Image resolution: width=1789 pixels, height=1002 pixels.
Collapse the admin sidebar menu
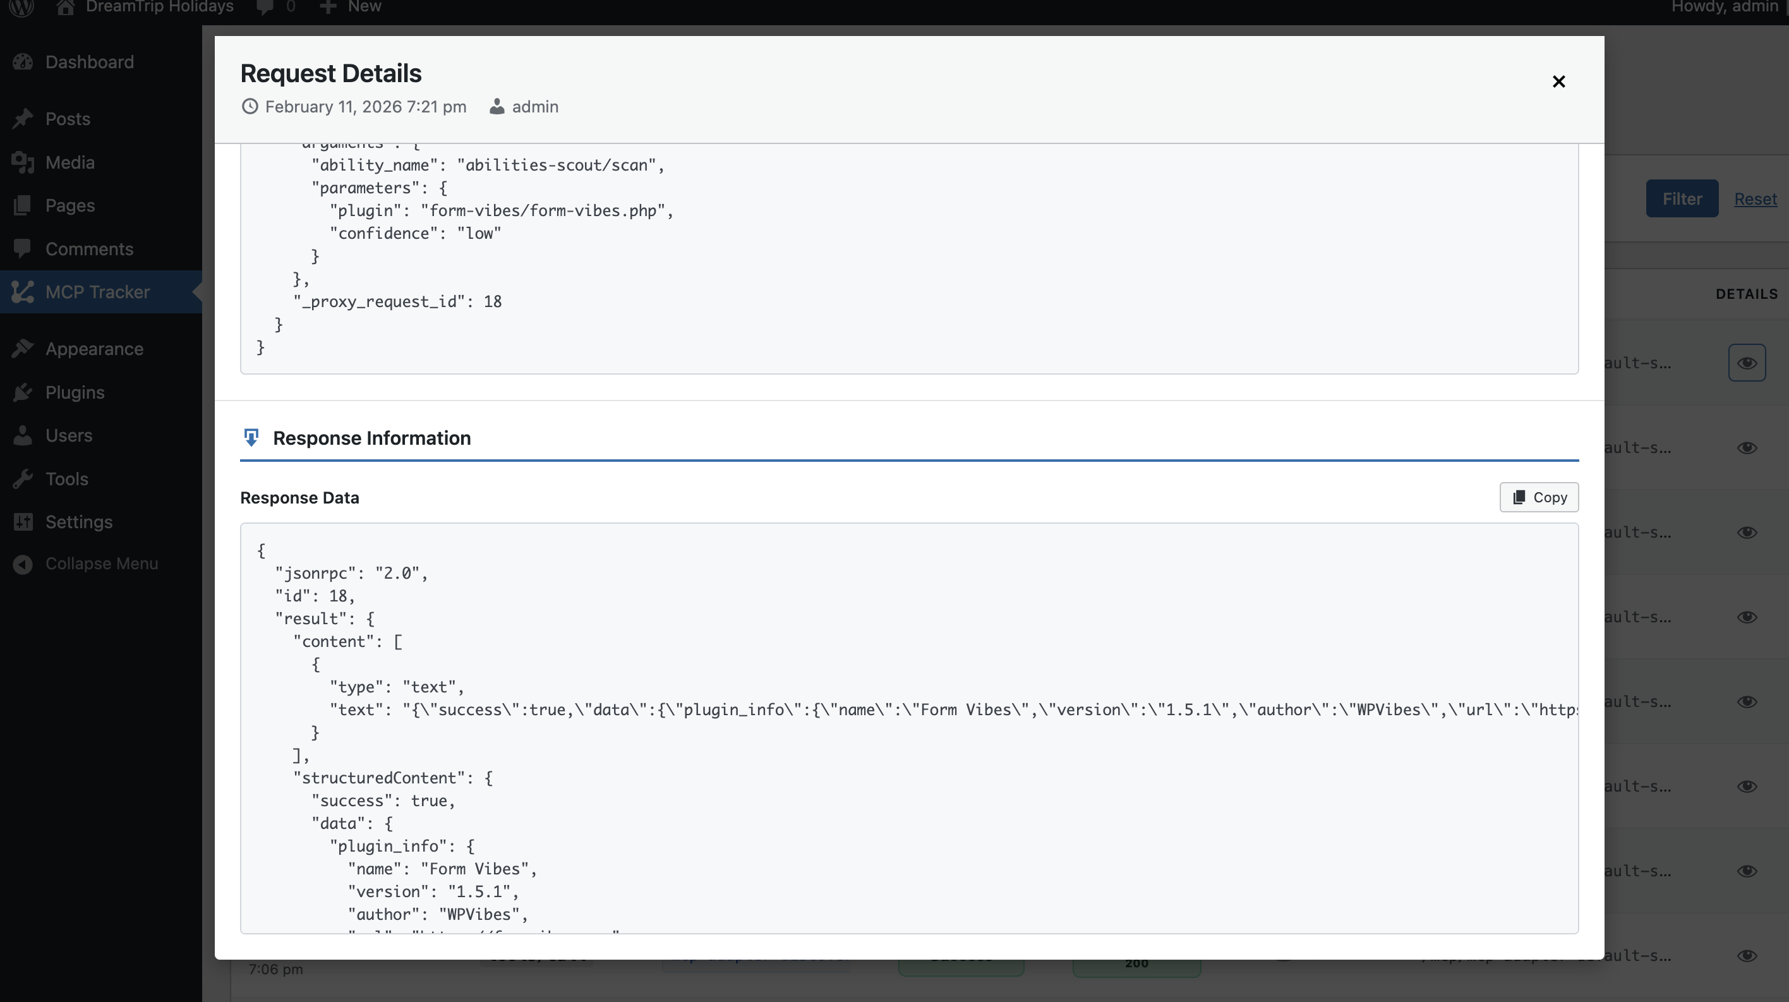tap(23, 563)
